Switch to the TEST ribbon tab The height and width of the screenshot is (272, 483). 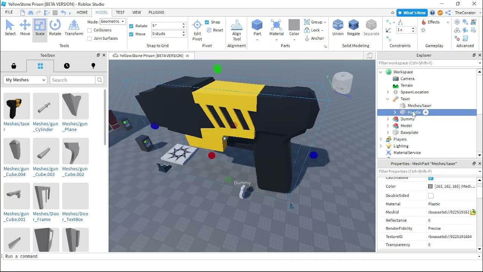[x=120, y=12]
